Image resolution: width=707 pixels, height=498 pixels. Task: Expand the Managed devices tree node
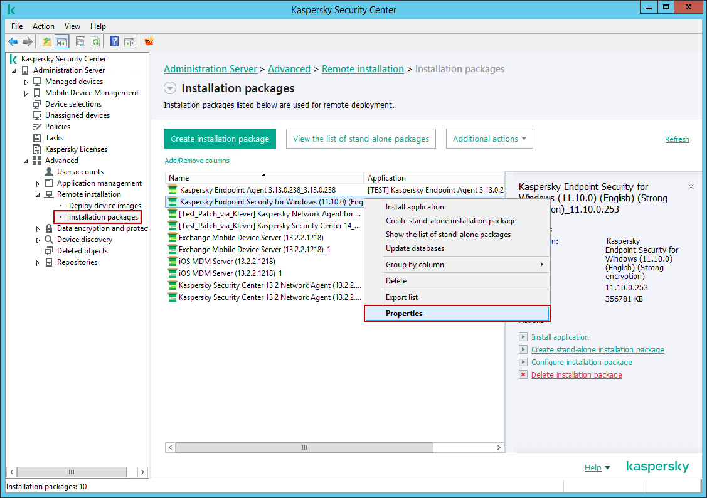(x=26, y=82)
